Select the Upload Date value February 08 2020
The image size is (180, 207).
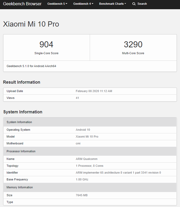[x=94, y=91]
